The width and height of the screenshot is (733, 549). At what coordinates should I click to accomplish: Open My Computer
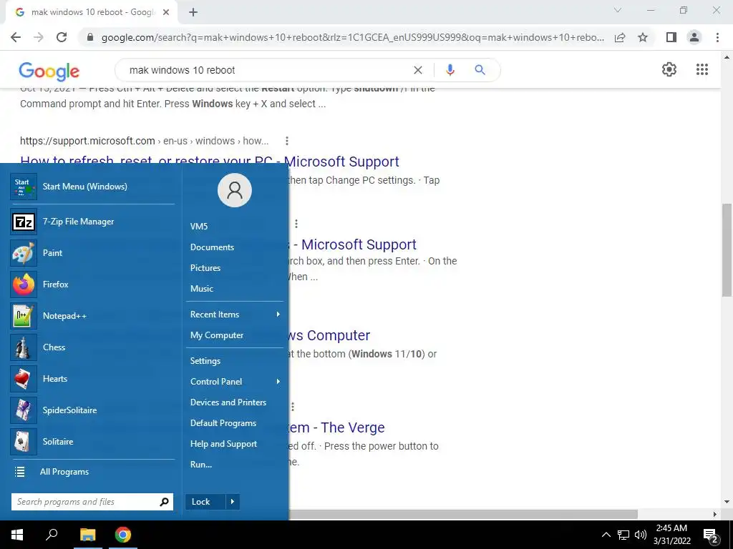coord(216,335)
